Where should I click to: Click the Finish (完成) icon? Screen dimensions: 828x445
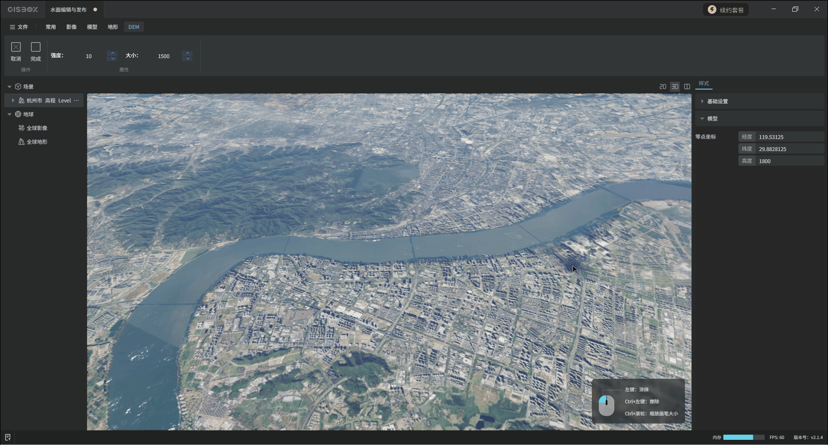tap(36, 47)
